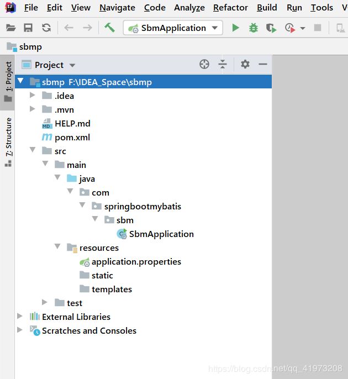
Task: Open the Project view mode dropdown
Action: point(72,65)
